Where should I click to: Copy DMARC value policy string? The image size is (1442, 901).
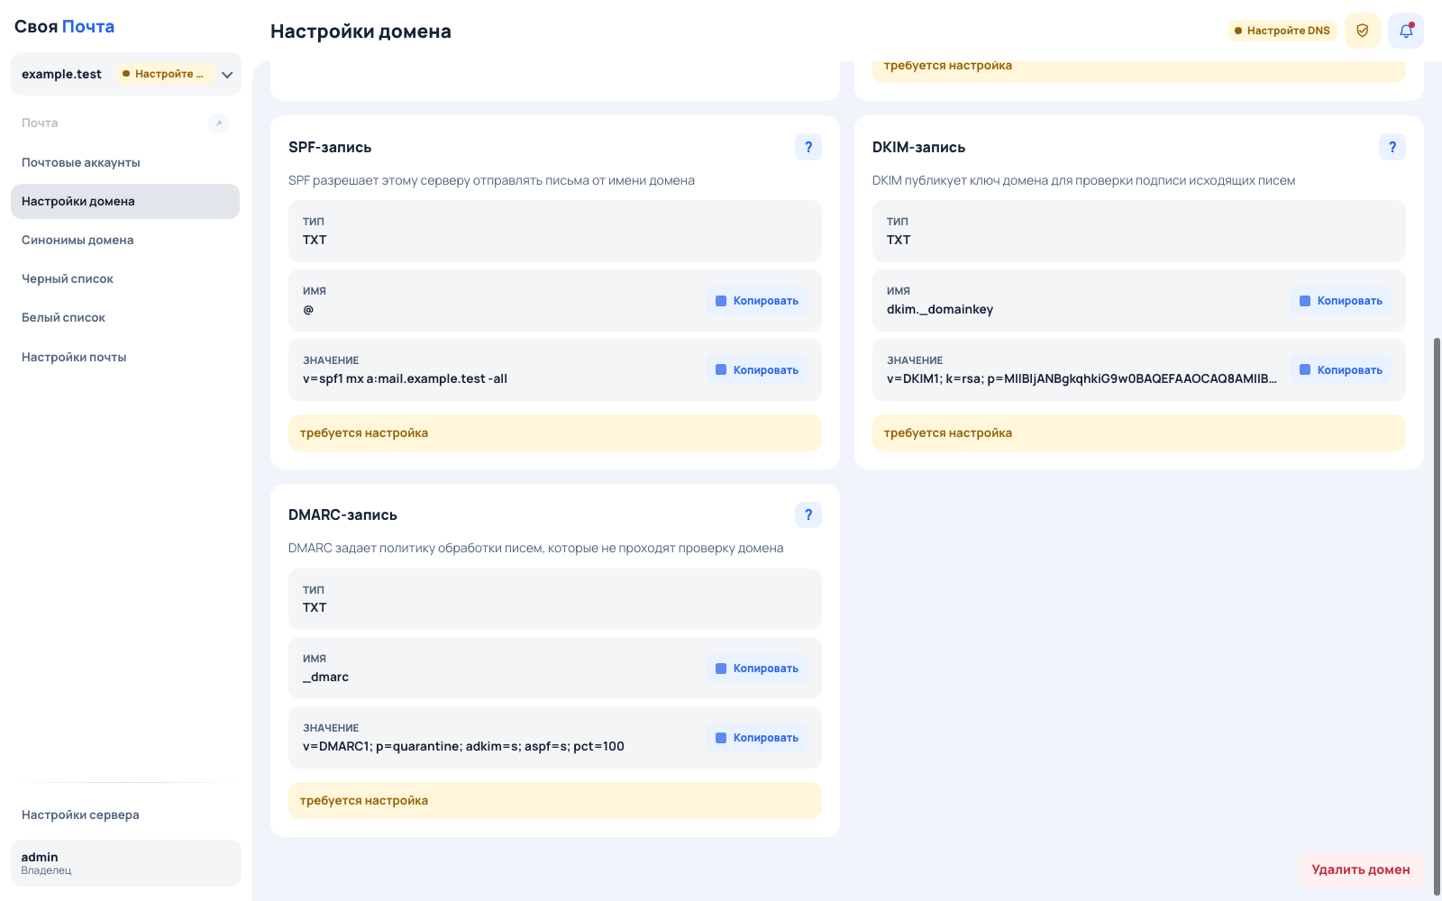(757, 738)
